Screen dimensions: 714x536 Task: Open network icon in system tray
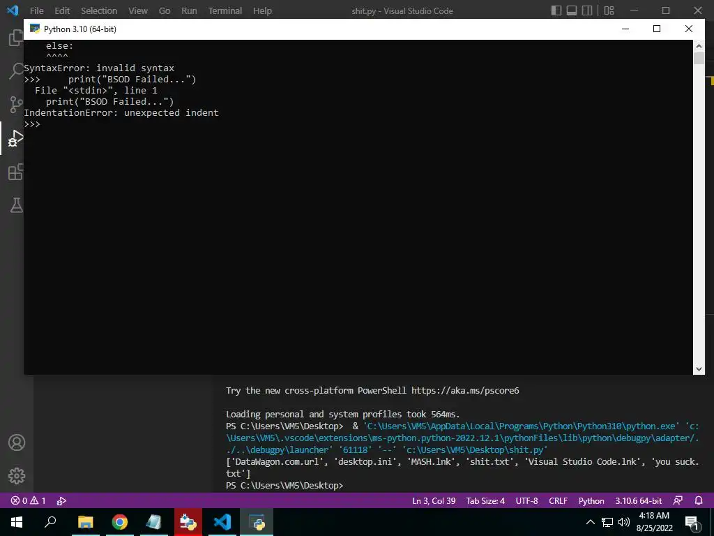(x=607, y=522)
